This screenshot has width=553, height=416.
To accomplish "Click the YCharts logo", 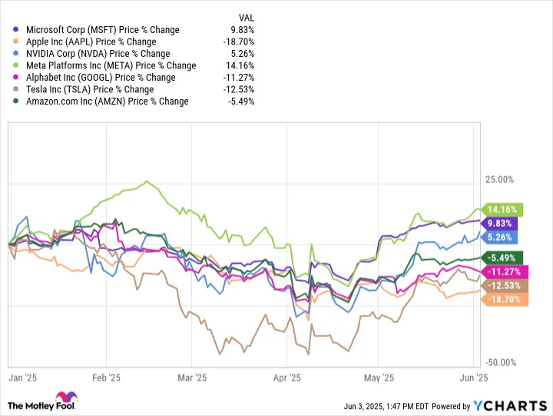I will click(x=510, y=406).
